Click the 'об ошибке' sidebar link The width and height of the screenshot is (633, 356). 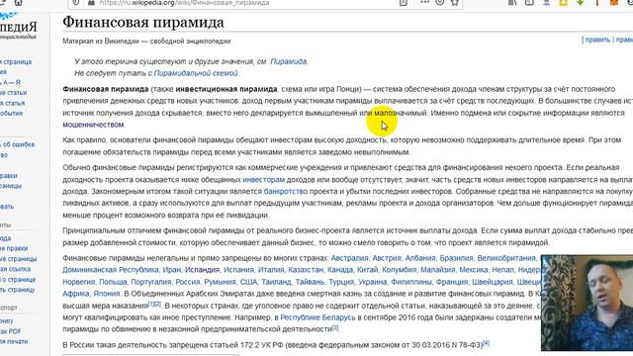click(18, 144)
